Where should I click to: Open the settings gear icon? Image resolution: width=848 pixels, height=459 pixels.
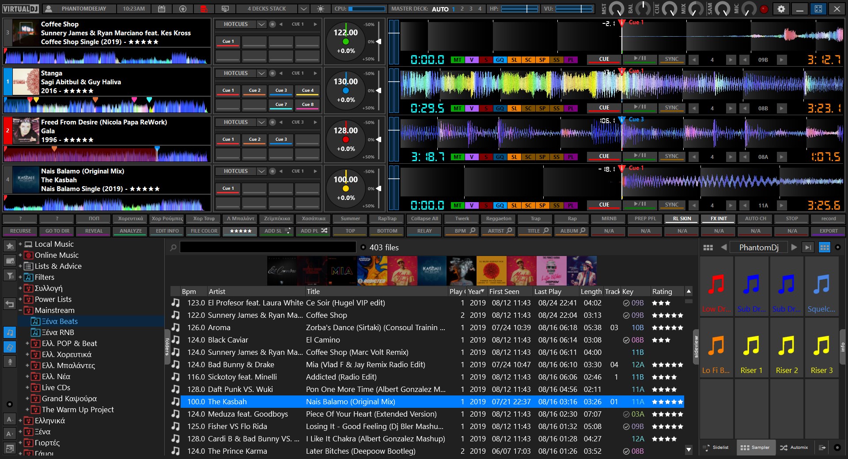(x=781, y=9)
